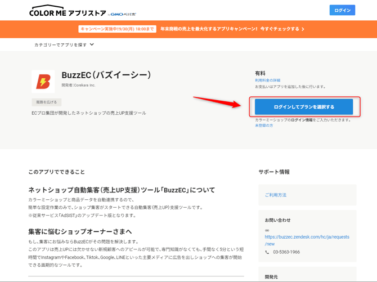Viewport: 377px width, 282px height.
Task: Select the 販路を広げる category tag
Action: click(47, 102)
